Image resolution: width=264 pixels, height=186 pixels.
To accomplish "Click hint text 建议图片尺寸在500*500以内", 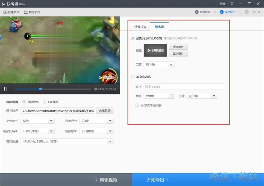I will [180, 39].
